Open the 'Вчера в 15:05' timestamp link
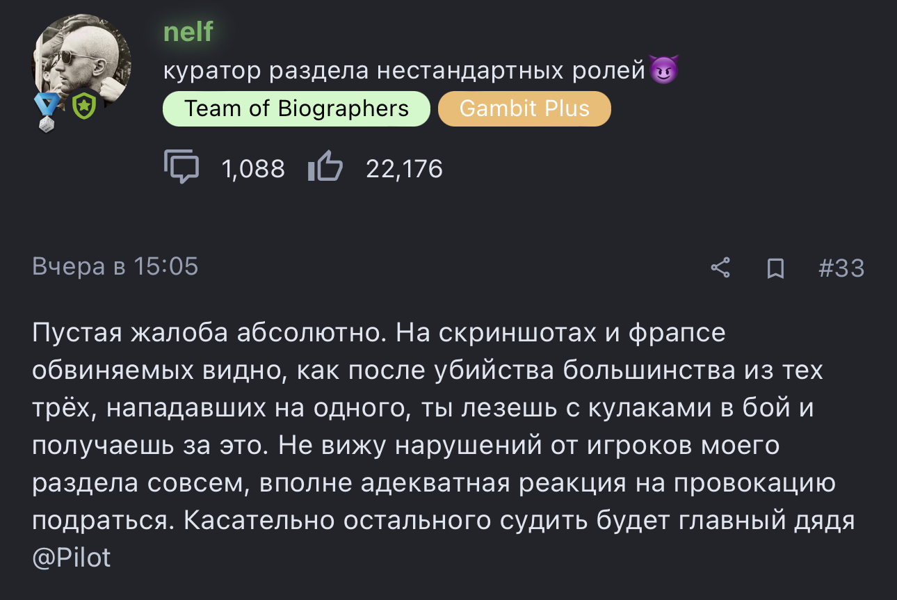The image size is (897, 600). click(115, 266)
